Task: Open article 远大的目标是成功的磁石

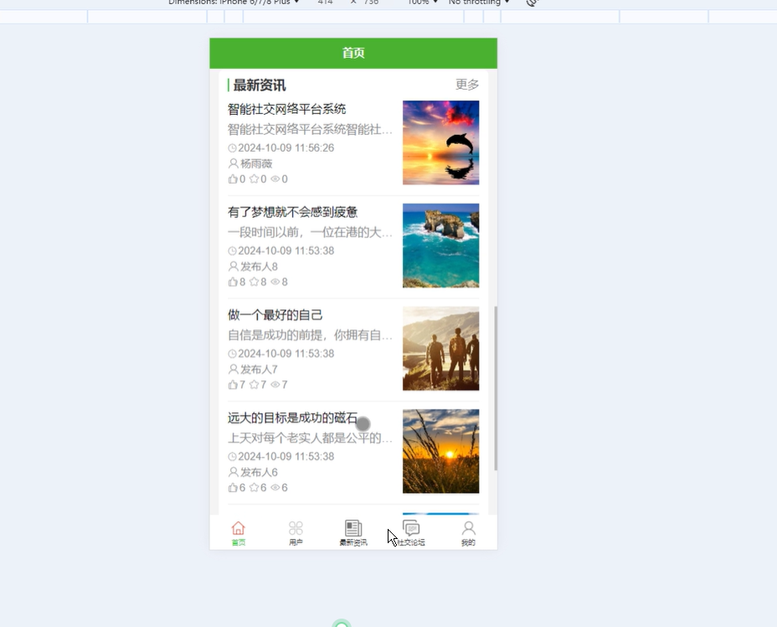Action: point(292,417)
